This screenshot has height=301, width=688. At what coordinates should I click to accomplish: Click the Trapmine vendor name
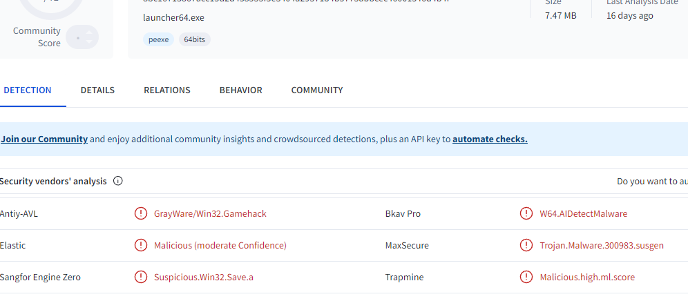point(405,278)
